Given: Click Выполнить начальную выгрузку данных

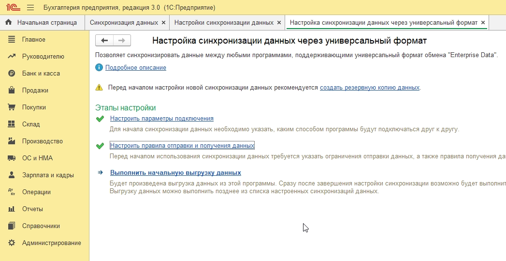Looking at the screenshot, I should coord(175,172).
